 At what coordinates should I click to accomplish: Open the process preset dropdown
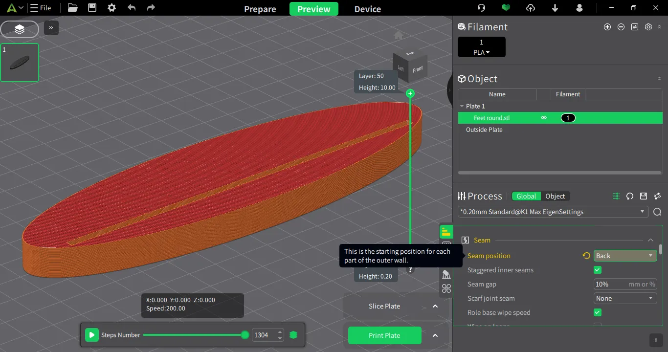click(x=553, y=212)
